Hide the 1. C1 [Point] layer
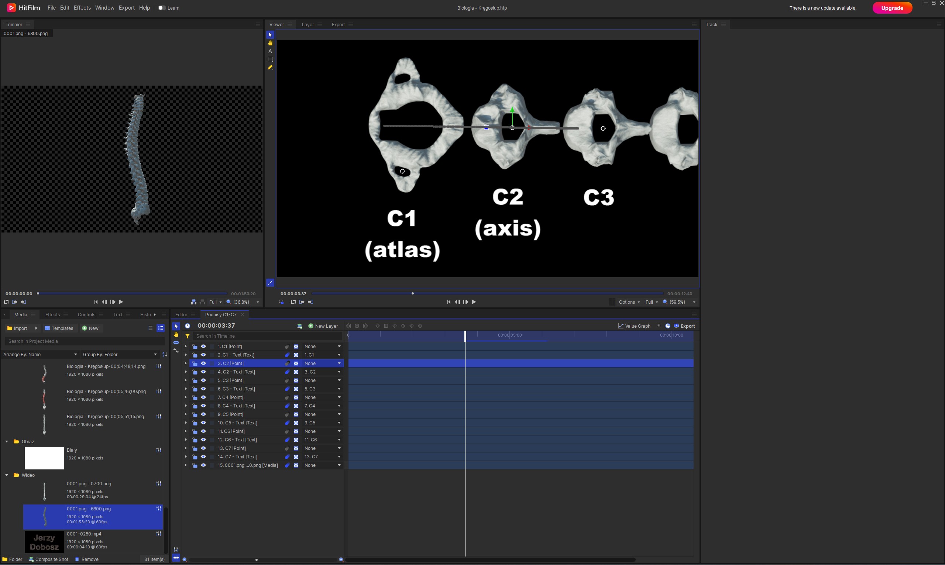The height and width of the screenshot is (565, 945). click(203, 347)
